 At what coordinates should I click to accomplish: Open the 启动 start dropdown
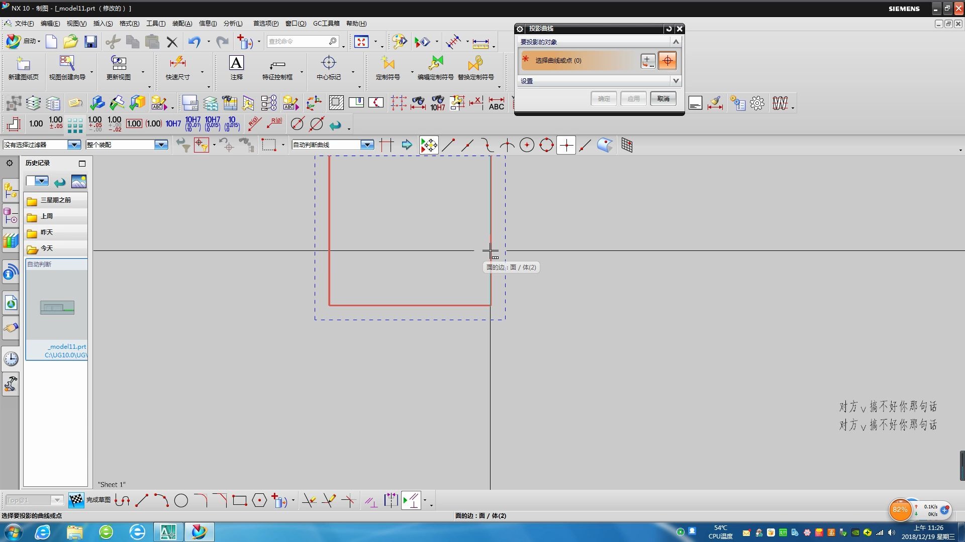pos(23,41)
